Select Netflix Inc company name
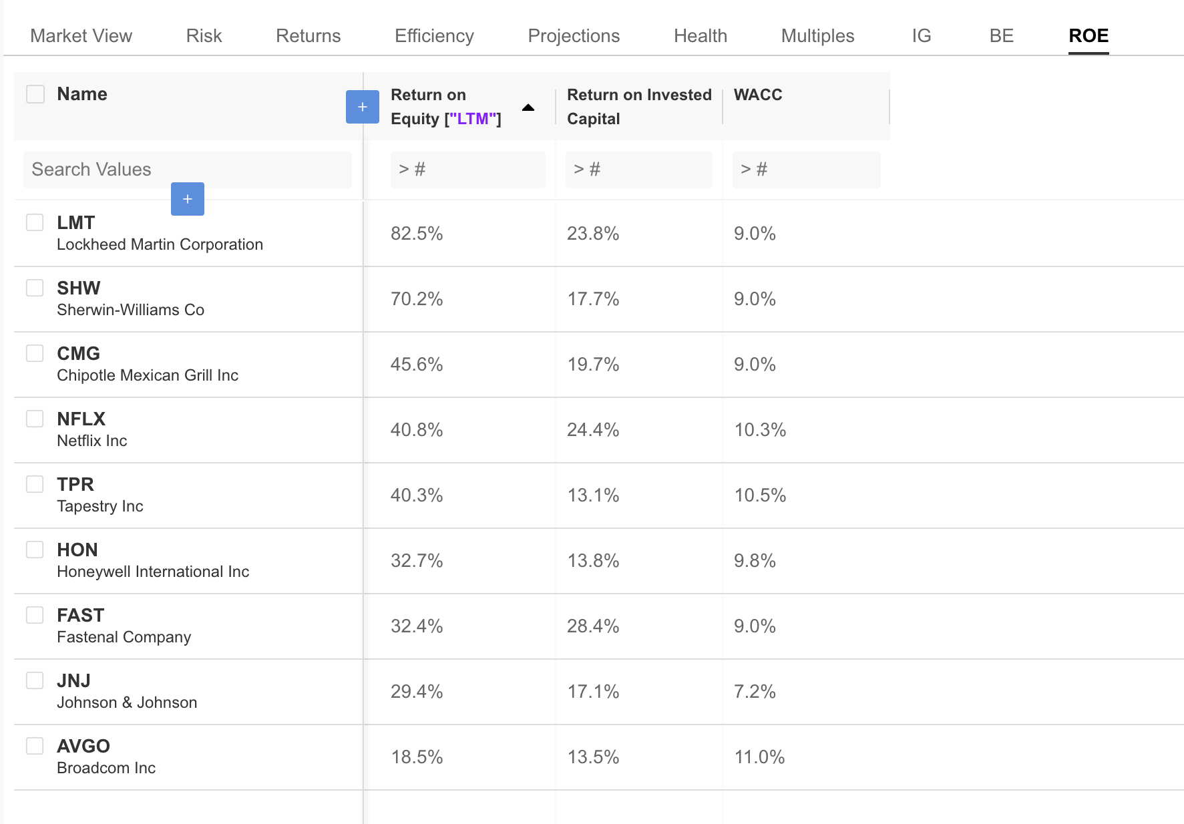The height and width of the screenshot is (824, 1184). (x=92, y=441)
